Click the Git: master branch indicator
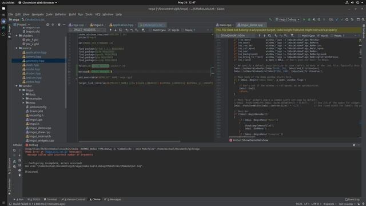This screenshot has height=206, width=366. coord(347,204)
